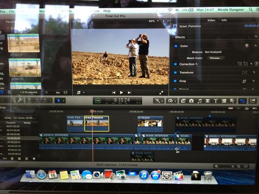This screenshot has width=259, height=194.
Task: Open the Music and Sound browser
Action: click(199, 101)
